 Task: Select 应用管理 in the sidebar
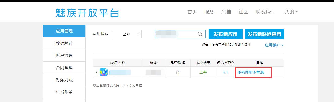click(x=64, y=31)
